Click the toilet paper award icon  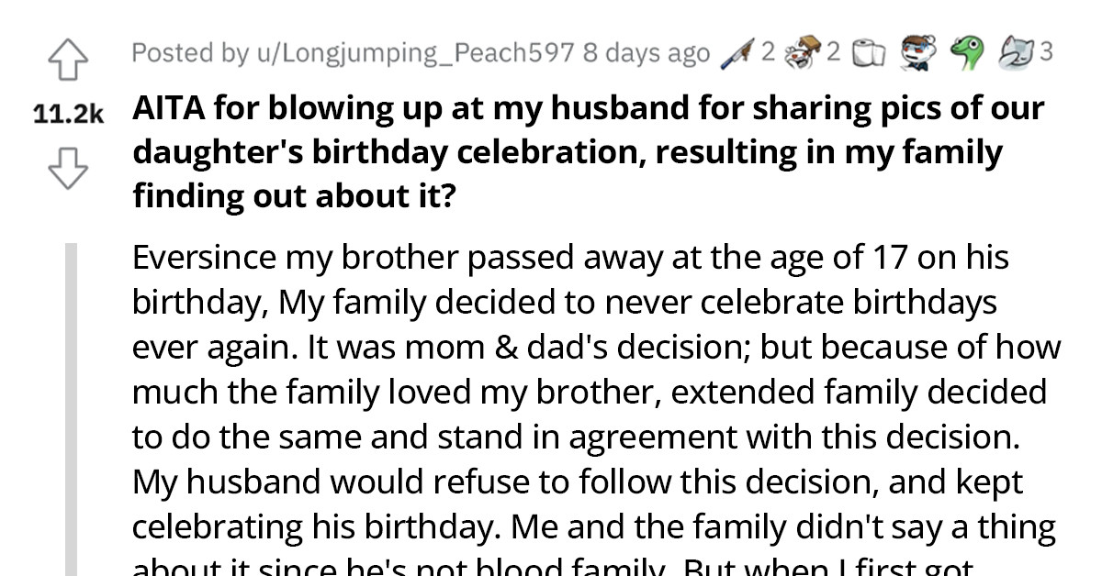865,52
